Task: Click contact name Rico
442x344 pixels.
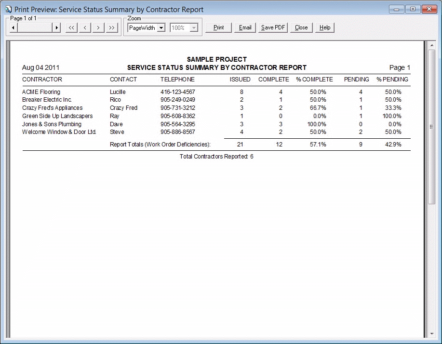Action: coord(115,100)
